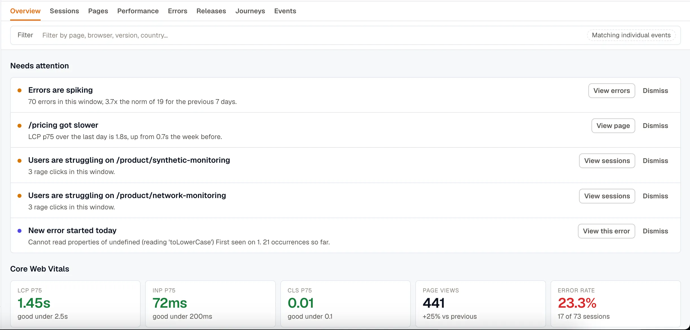Click View page for /pricing alert

[613, 126]
